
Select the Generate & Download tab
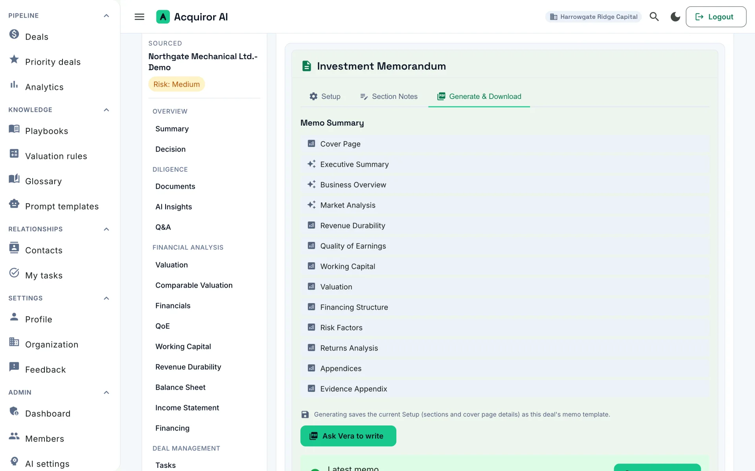tap(479, 97)
